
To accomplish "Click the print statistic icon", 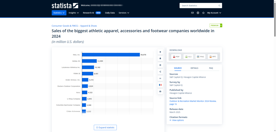I will [x=160, y=92].
